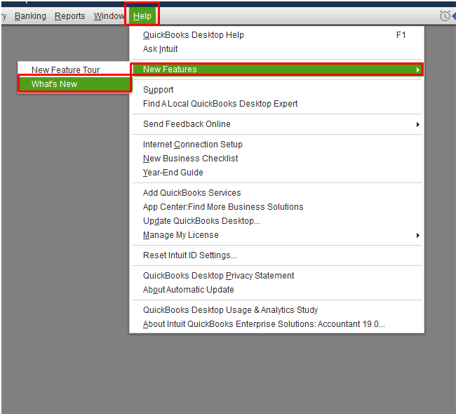
Task: Open Internet Connection Setup
Action: coord(277,145)
